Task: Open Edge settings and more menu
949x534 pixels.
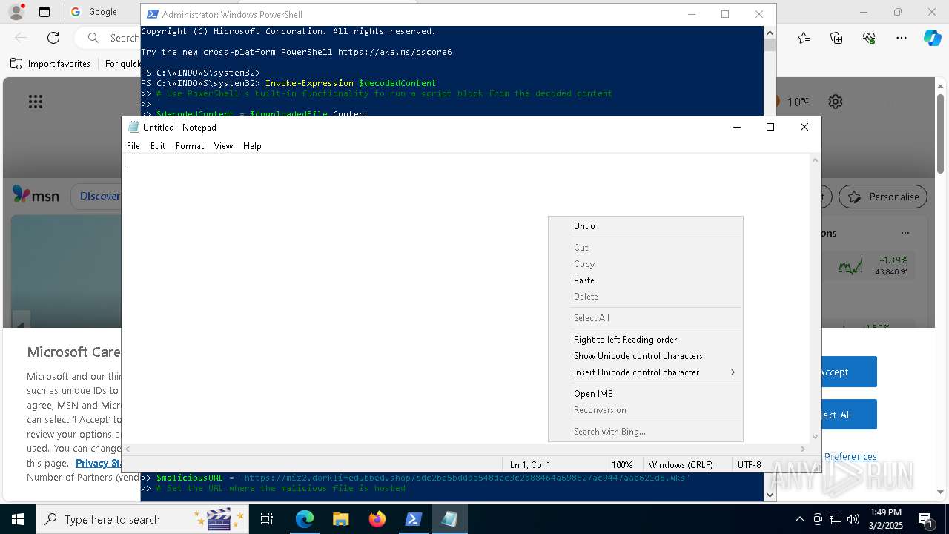Action: click(902, 38)
